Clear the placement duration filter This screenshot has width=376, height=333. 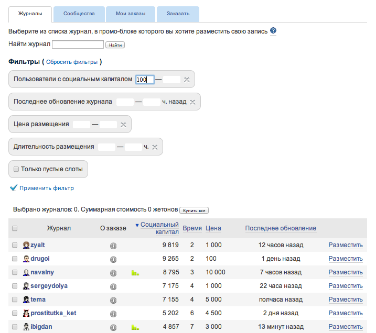click(155, 147)
